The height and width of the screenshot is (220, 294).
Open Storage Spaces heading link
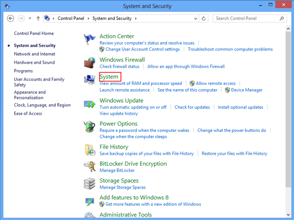coord(119,181)
